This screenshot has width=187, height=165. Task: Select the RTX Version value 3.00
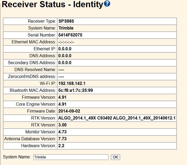(x=62, y=125)
